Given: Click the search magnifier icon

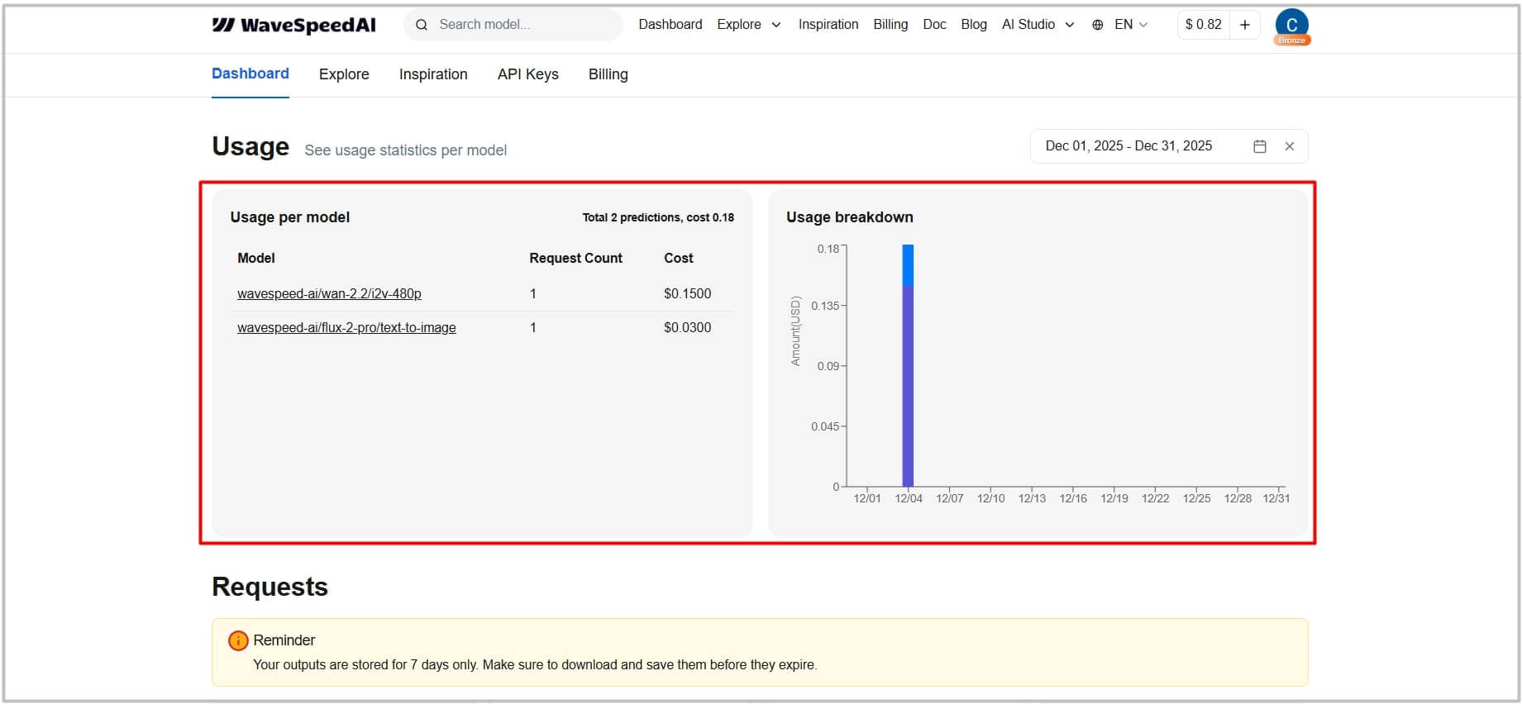Looking at the screenshot, I should pos(422,25).
